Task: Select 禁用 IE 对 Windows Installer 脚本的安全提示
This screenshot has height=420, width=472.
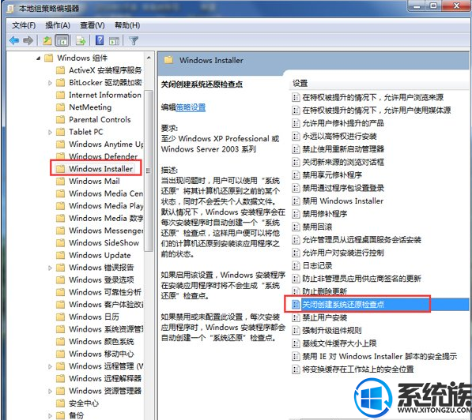Action: [x=379, y=356]
